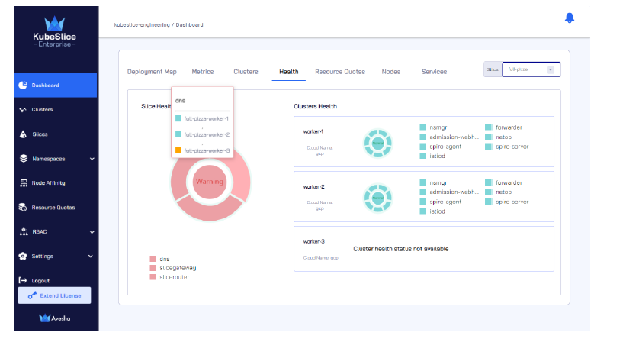
Task: Click worker-1 cluster health donut chart
Action: point(378,144)
